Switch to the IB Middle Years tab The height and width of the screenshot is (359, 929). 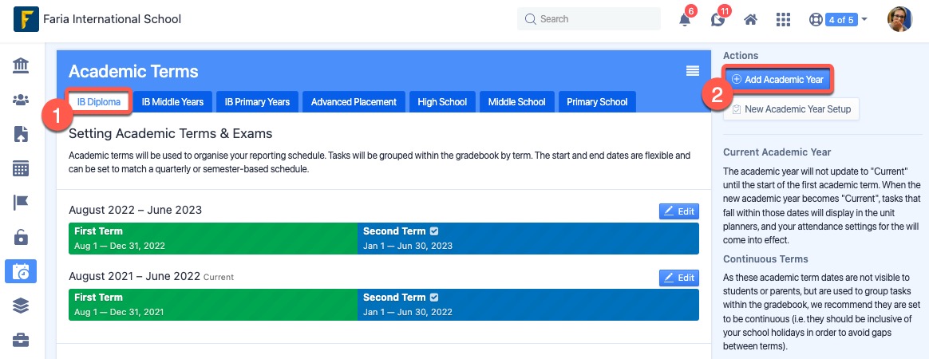(x=172, y=102)
